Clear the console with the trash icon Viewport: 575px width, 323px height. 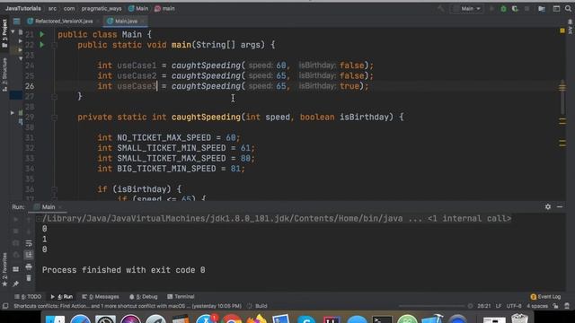click(x=29, y=279)
